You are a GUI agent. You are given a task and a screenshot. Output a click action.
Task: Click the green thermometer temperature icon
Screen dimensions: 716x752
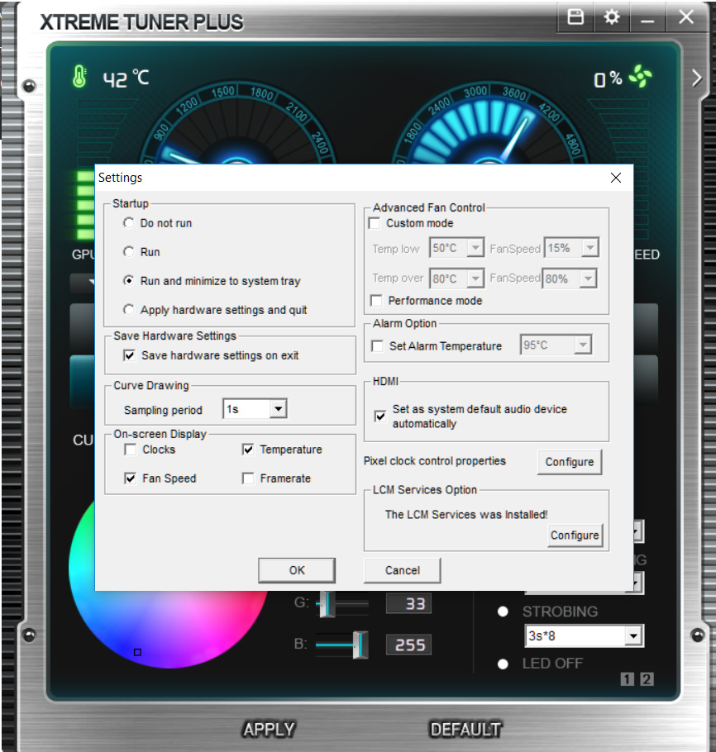[x=79, y=77]
